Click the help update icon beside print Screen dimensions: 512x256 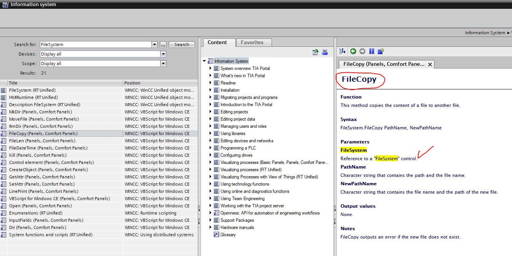tap(315, 52)
